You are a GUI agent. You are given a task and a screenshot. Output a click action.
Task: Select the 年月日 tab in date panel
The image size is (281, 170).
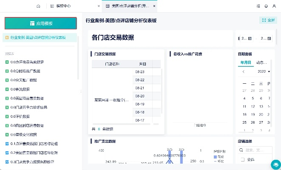(x=246, y=62)
